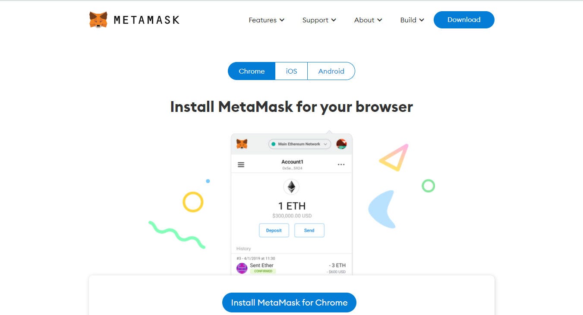This screenshot has height=315, width=583.
Task: Open three-dot options menu beside Account1
Action: 341,165
